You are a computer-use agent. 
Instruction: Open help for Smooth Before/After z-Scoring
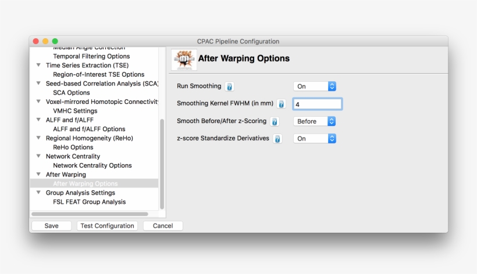click(x=275, y=122)
